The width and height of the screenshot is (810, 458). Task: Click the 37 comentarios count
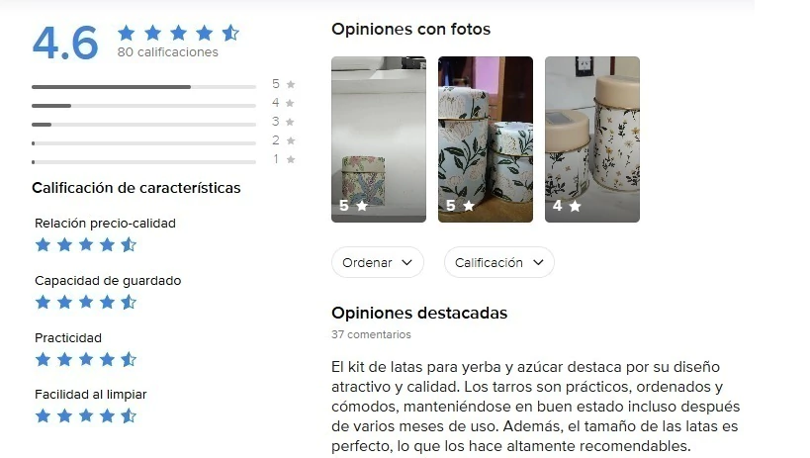(371, 334)
